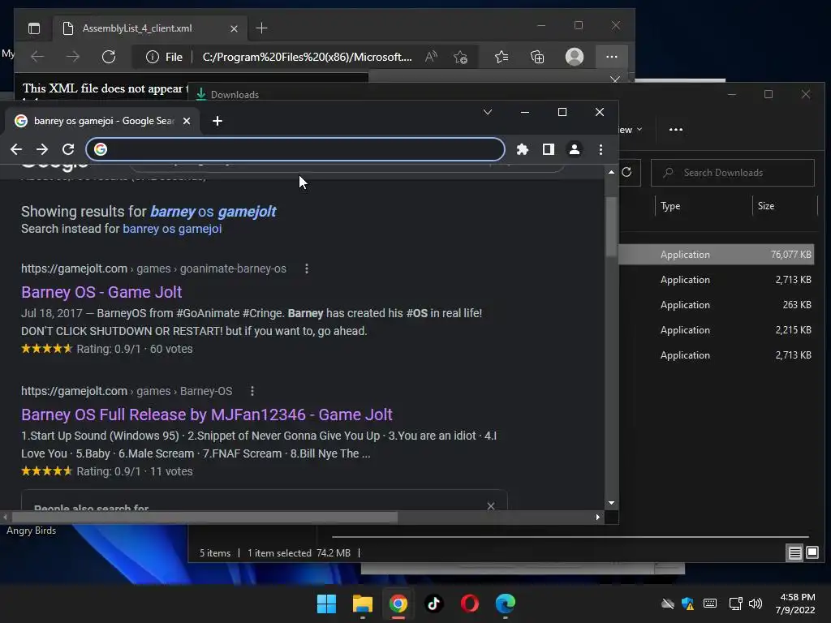Viewport: 831px width, 623px height.
Task: Switch File Explorer to details view
Action: [x=795, y=553]
